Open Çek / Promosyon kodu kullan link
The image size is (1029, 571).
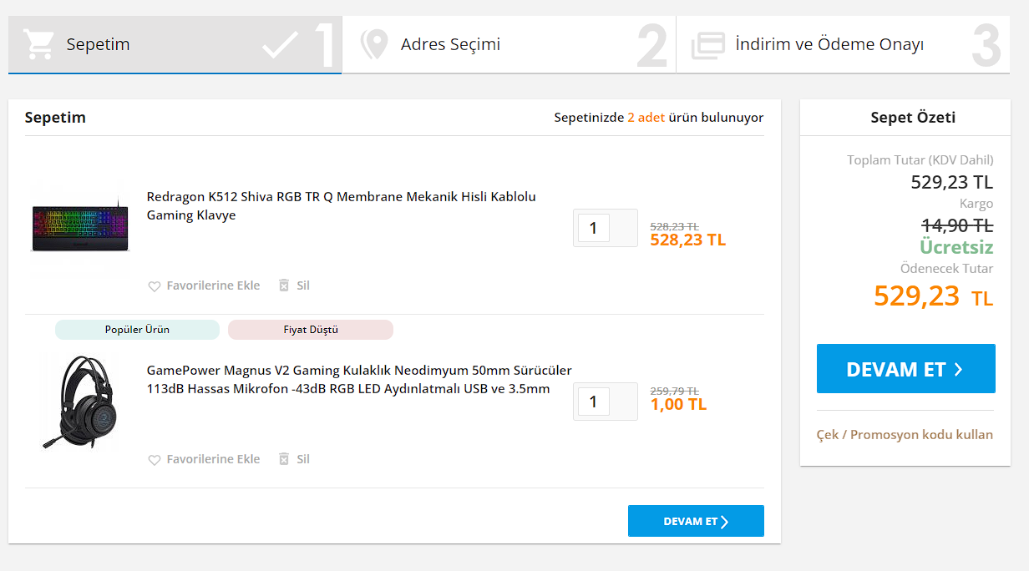[905, 435]
